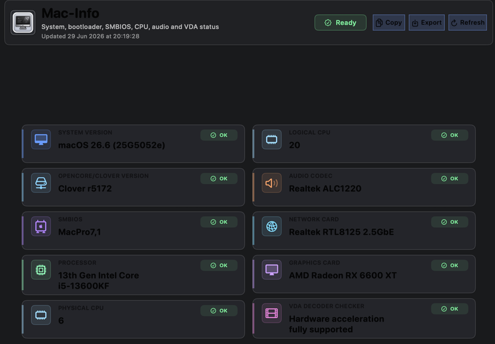Click the Processor CPU chip icon
This screenshot has width=495, height=344.
[41, 270]
